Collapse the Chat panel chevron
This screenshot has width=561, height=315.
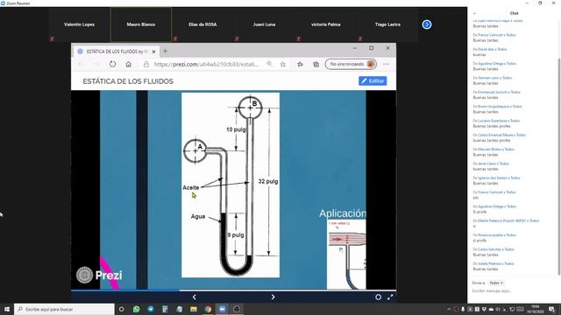coord(474,13)
